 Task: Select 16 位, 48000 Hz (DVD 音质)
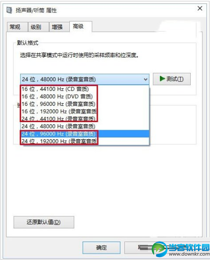84,96
